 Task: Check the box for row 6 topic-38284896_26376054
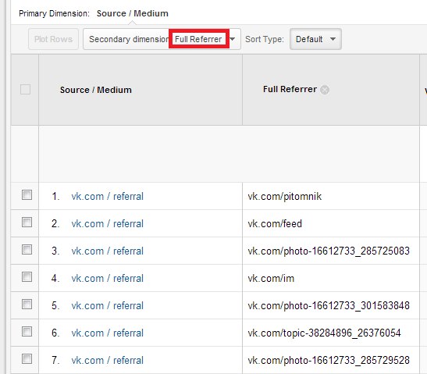[27, 332]
